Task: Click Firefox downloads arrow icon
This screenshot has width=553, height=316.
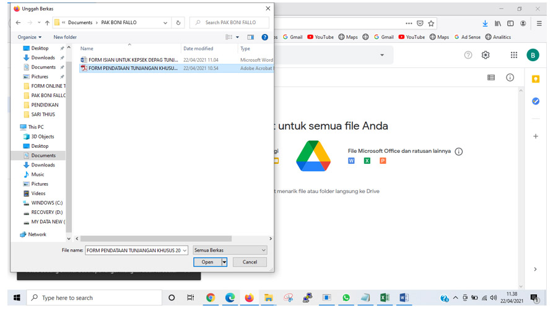Action: pyautogui.click(x=485, y=23)
